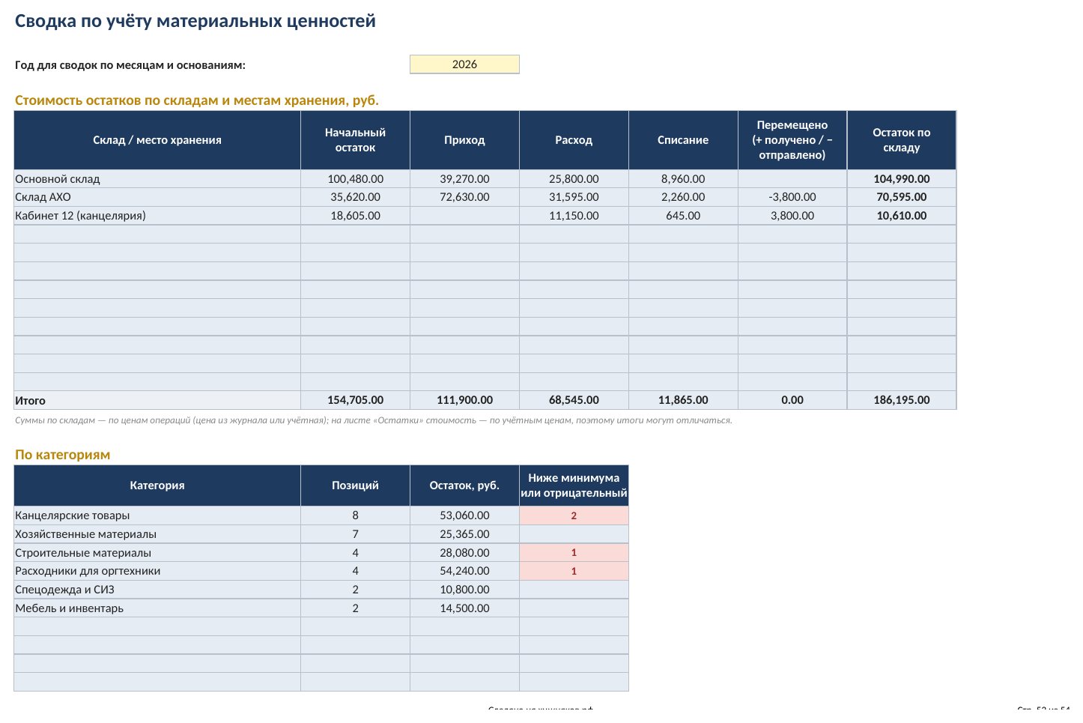This screenshot has height=723, width=1083.
Task: Select the "Спецодежда и СИЗ" category cell
Action: [x=157, y=590]
